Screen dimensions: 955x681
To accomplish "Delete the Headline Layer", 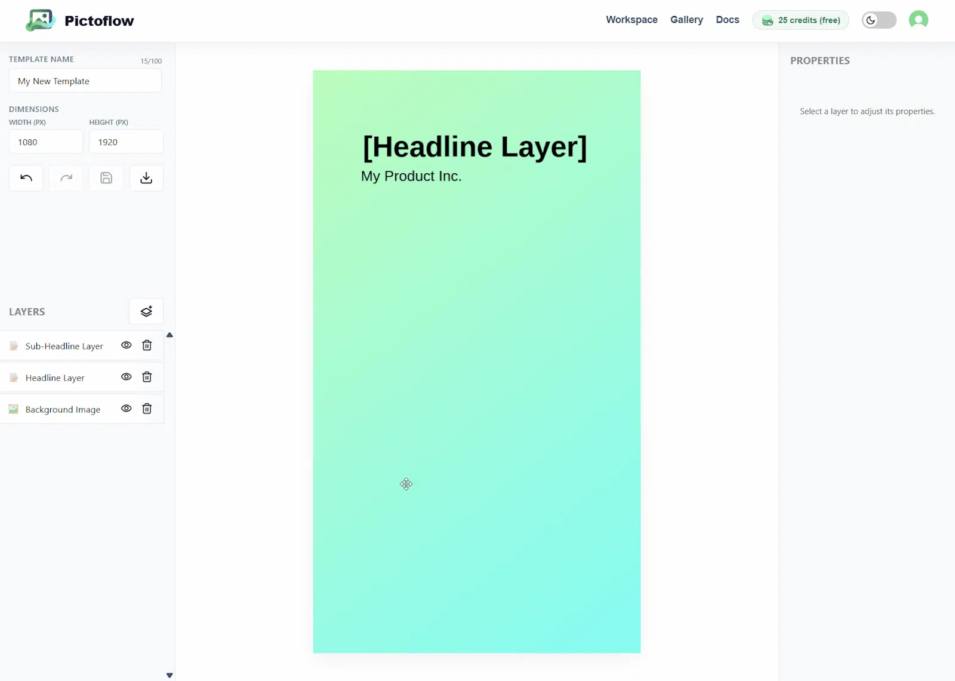I will [147, 377].
